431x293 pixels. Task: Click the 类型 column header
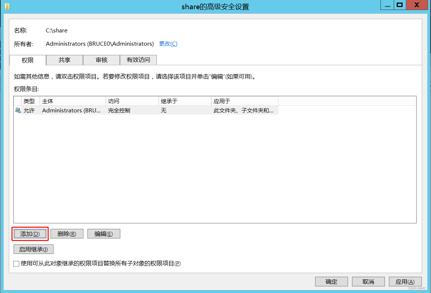(x=29, y=101)
